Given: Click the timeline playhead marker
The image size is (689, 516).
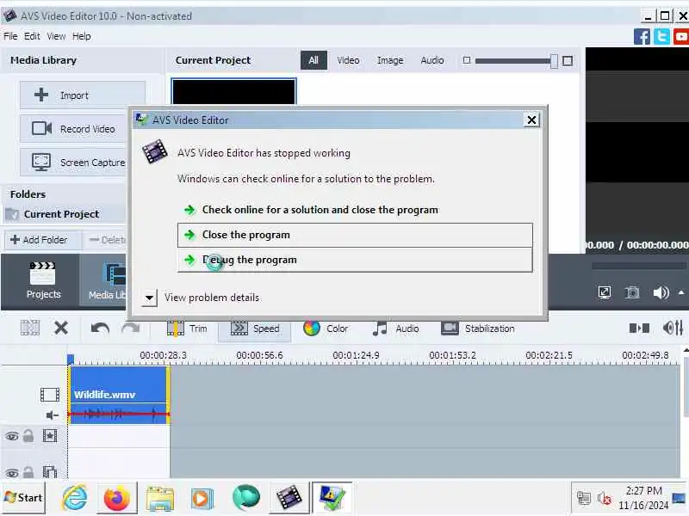Looking at the screenshot, I should [x=71, y=359].
